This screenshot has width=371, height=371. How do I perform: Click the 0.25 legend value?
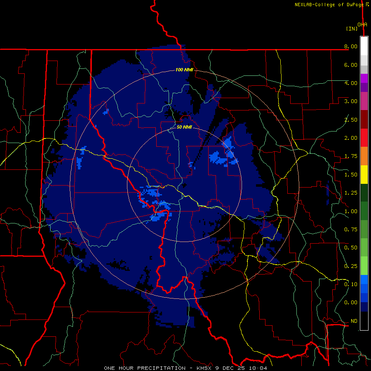click(351, 266)
